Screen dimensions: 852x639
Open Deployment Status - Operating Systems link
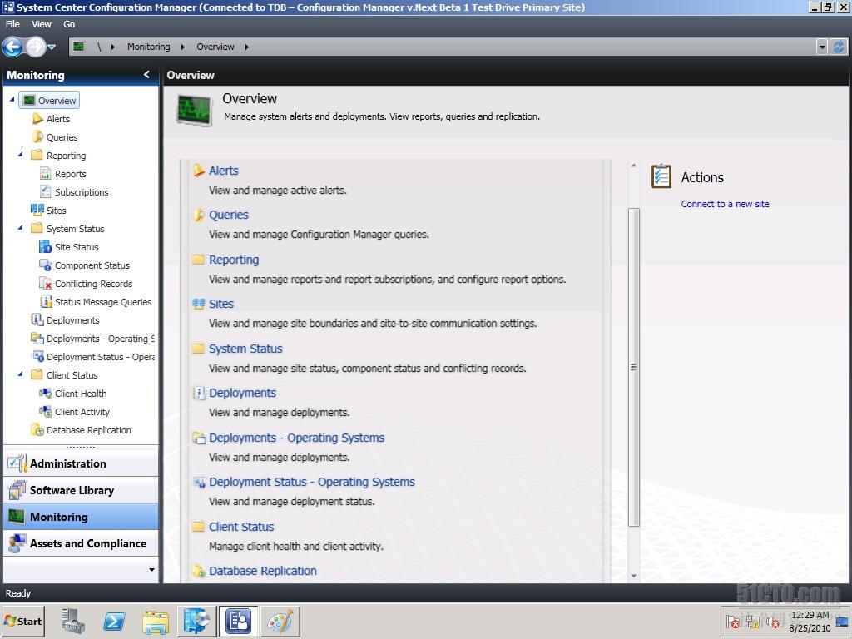point(312,482)
